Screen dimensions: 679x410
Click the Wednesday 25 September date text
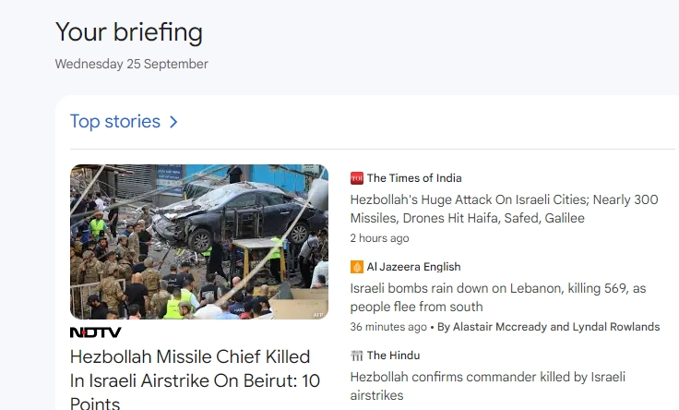click(x=132, y=64)
